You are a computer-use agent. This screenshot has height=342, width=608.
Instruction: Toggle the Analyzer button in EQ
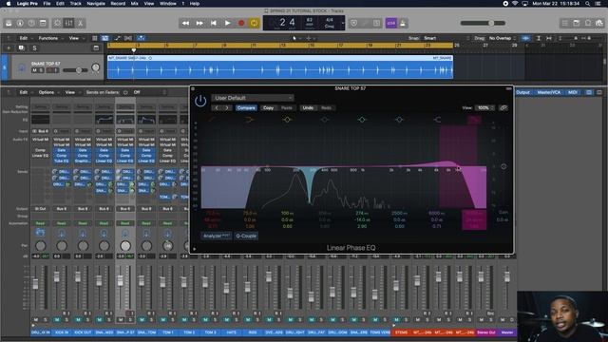[217, 236]
